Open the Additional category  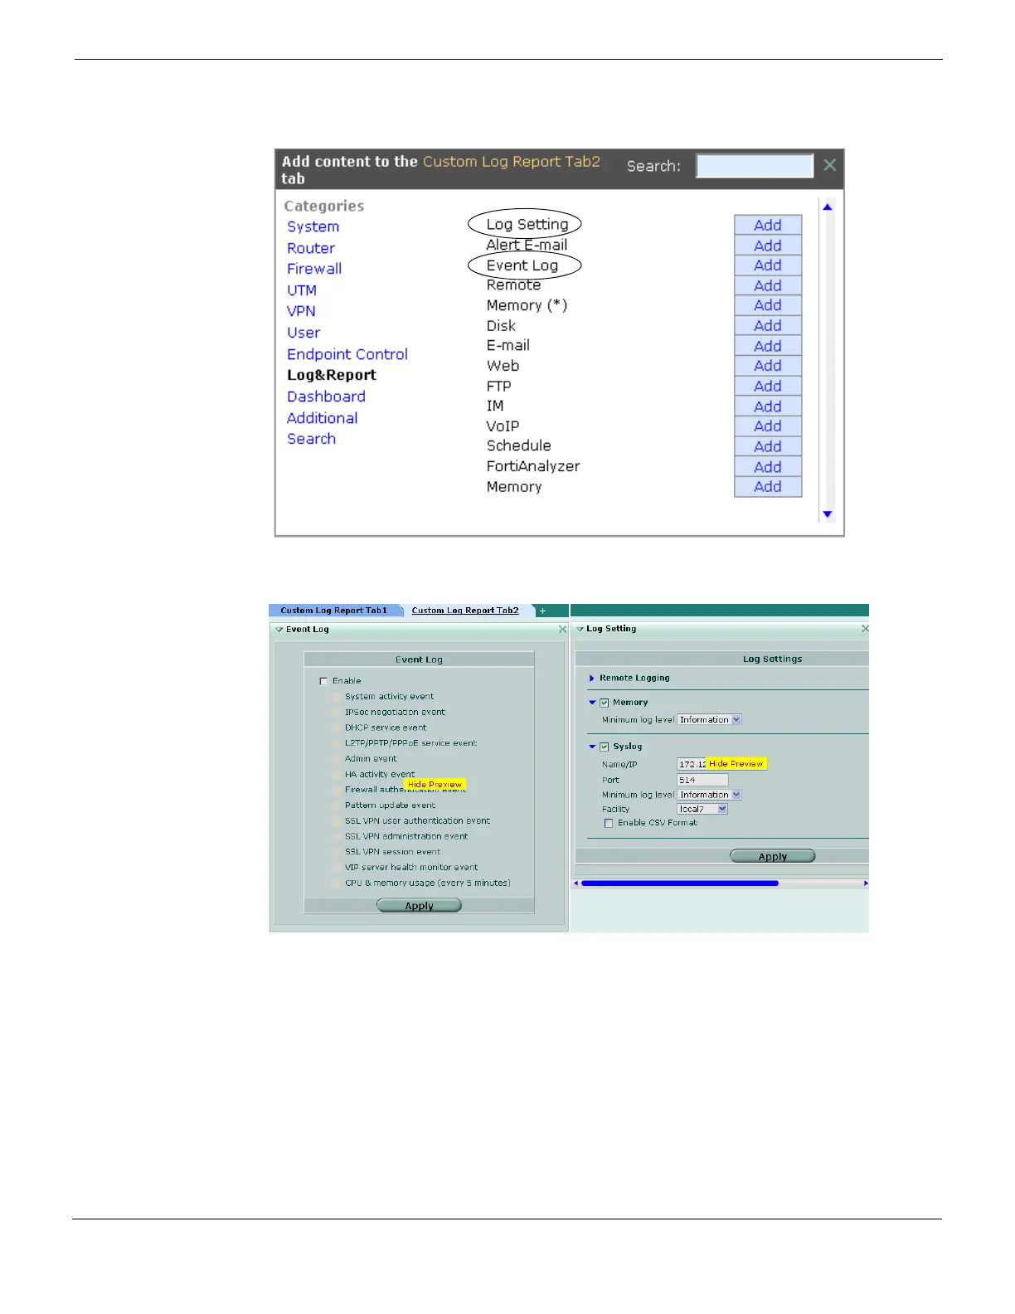tap(323, 418)
